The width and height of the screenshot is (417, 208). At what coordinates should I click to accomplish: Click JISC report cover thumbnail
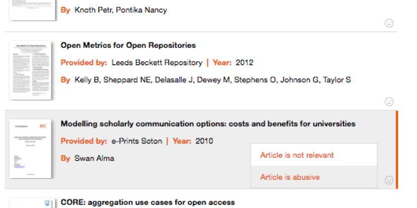(31, 149)
